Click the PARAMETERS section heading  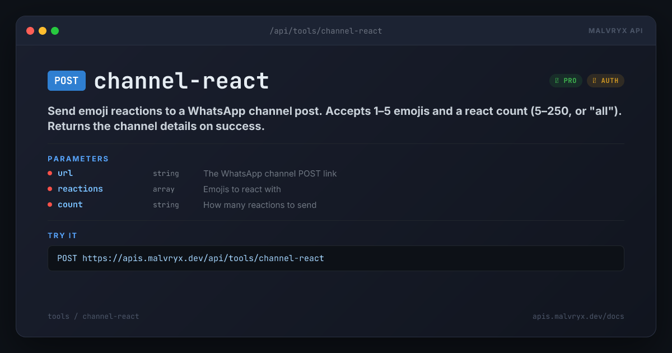coord(78,159)
